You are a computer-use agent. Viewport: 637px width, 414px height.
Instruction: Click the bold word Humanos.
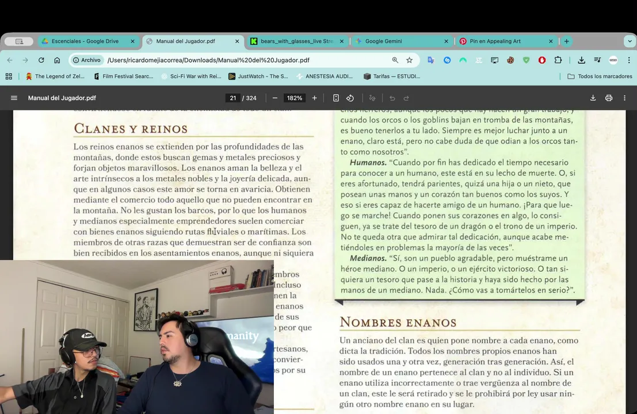coord(368,162)
